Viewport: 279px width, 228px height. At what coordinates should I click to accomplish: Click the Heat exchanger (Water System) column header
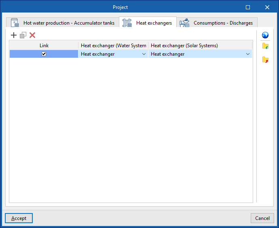click(113, 46)
